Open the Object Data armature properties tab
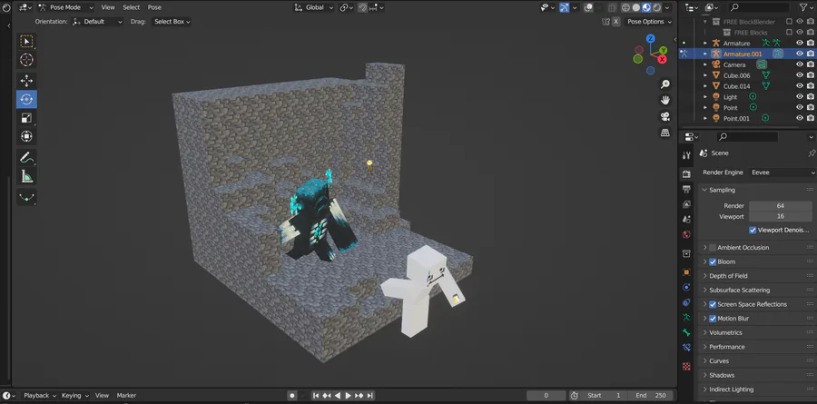This screenshot has height=404, width=817. click(x=687, y=317)
